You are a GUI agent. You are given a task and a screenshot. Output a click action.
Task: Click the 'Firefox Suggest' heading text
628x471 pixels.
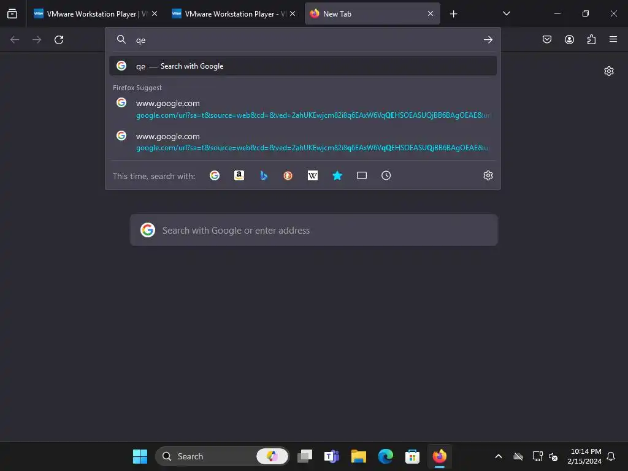point(137,88)
